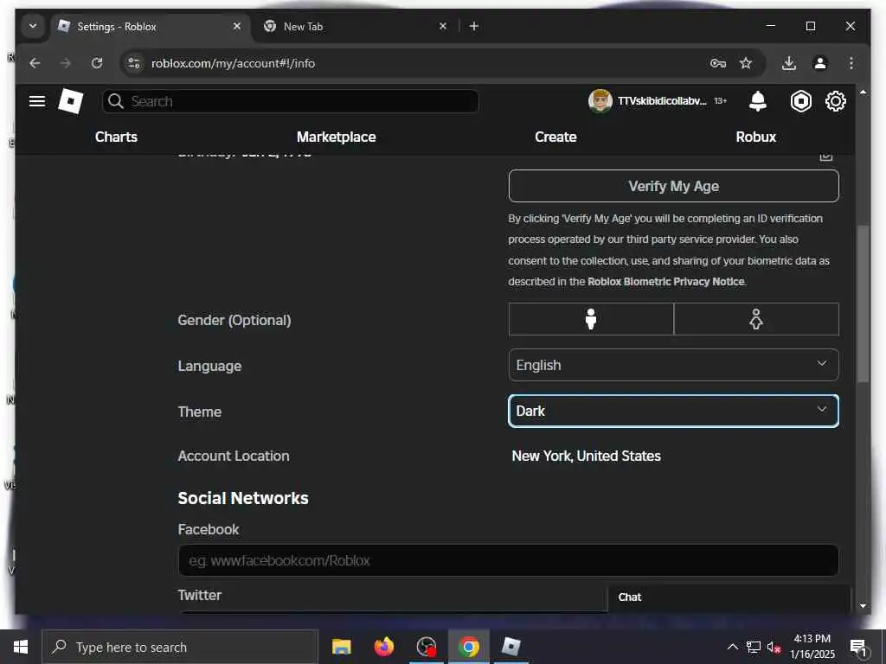Screen dimensions: 886x664
Task: Open Roblox Biometric Privacy Notice link
Action: pos(666,282)
